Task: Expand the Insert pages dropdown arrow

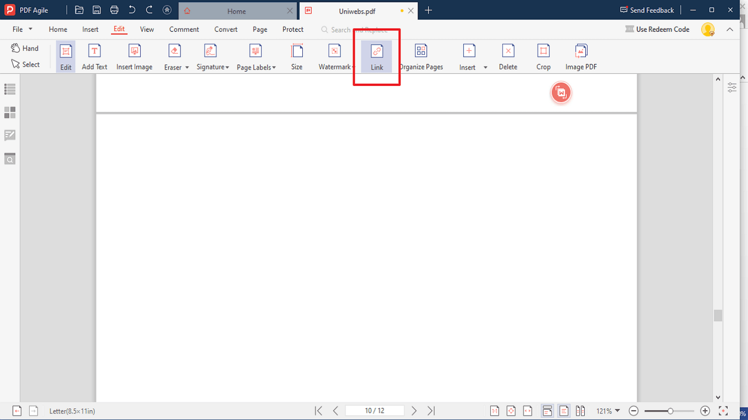Action: click(485, 68)
